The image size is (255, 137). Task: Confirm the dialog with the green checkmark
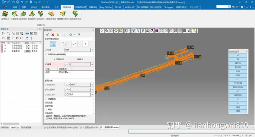click(x=47, y=34)
